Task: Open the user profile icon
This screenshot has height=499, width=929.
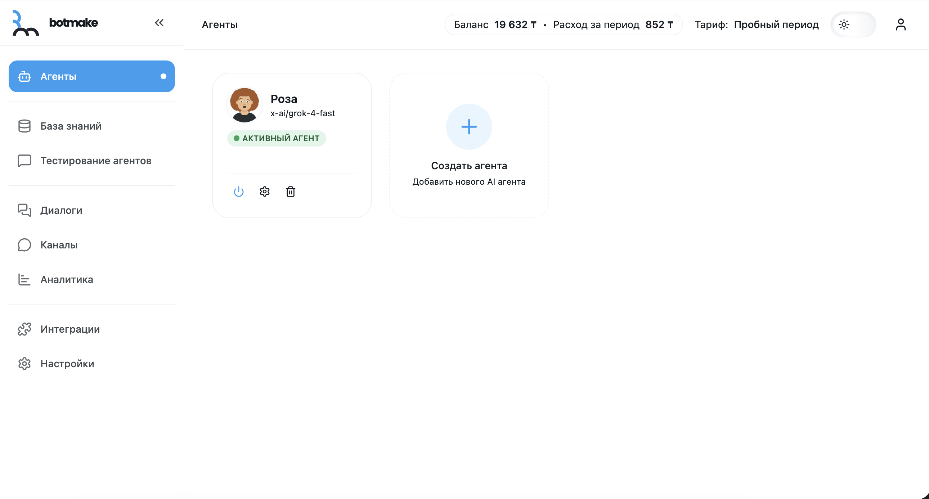Action: 901,24
